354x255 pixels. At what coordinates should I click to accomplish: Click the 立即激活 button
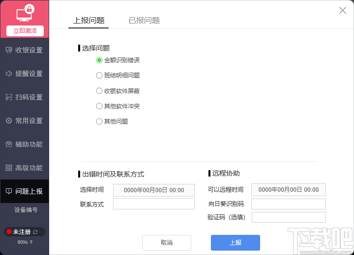(25, 31)
